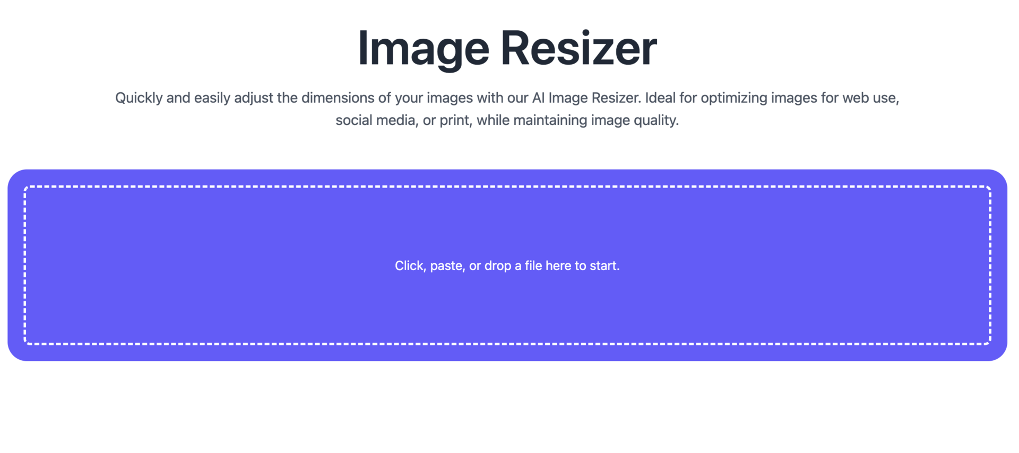
Task: Click the 'social media, or print' description line
Action: point(403,120)
